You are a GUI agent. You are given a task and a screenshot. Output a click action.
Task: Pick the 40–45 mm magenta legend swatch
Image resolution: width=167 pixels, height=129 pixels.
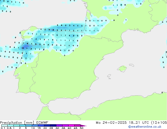[x=71, y=126]
